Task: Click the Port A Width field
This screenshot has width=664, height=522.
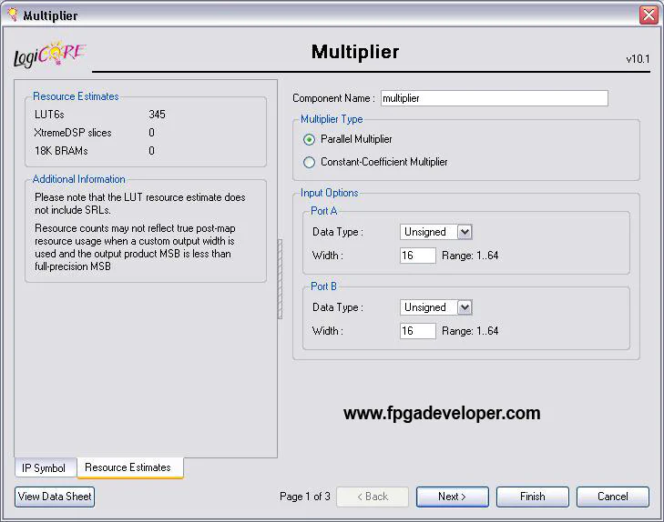Action: [417, 256]
